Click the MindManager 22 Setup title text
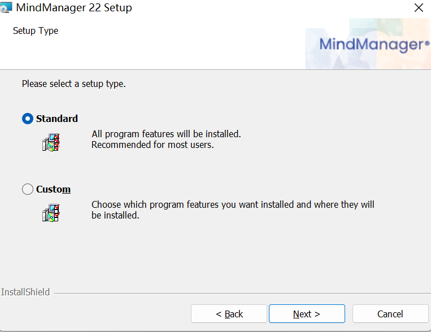Screen dimensions: 431x332 point(74,8)
